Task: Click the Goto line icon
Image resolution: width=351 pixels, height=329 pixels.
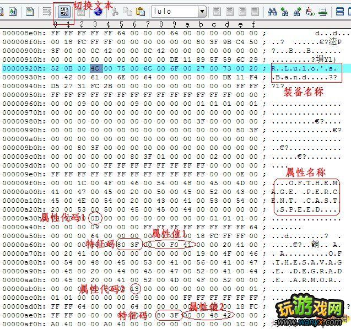Action: pyautogui.click(x=323, y=12)
